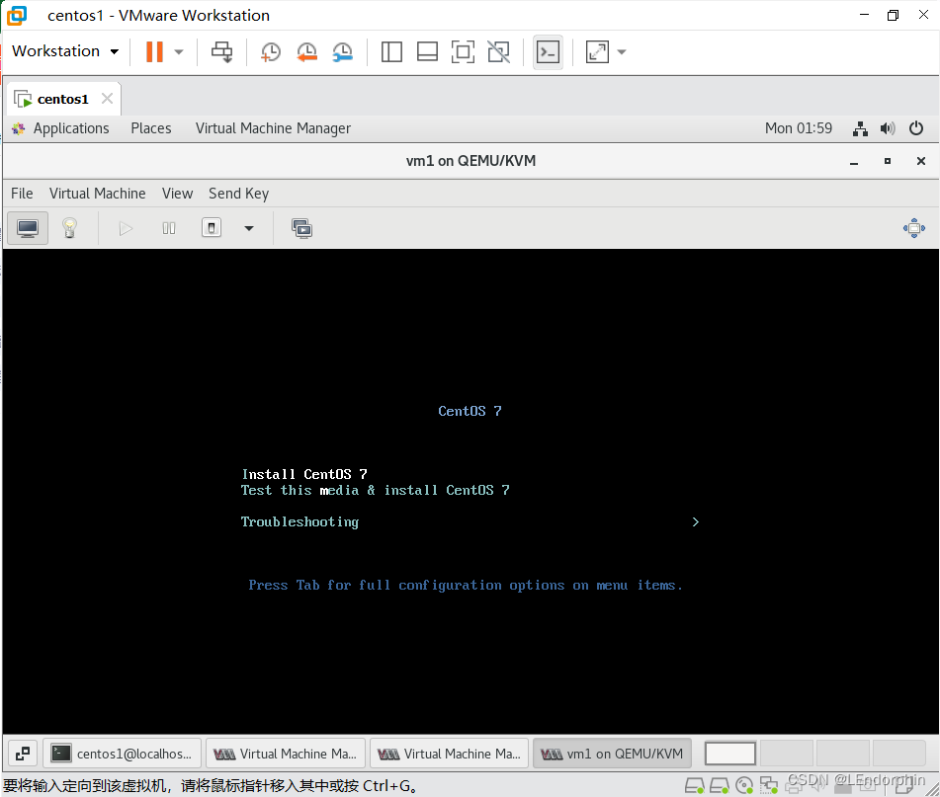
Task: Click the CD/DVD device status icon
Action: tap(744, 785)
